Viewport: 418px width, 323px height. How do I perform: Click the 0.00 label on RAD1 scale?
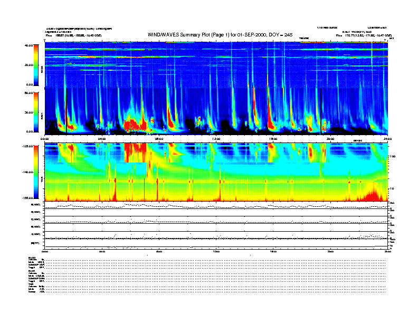(x=30, y=131)
